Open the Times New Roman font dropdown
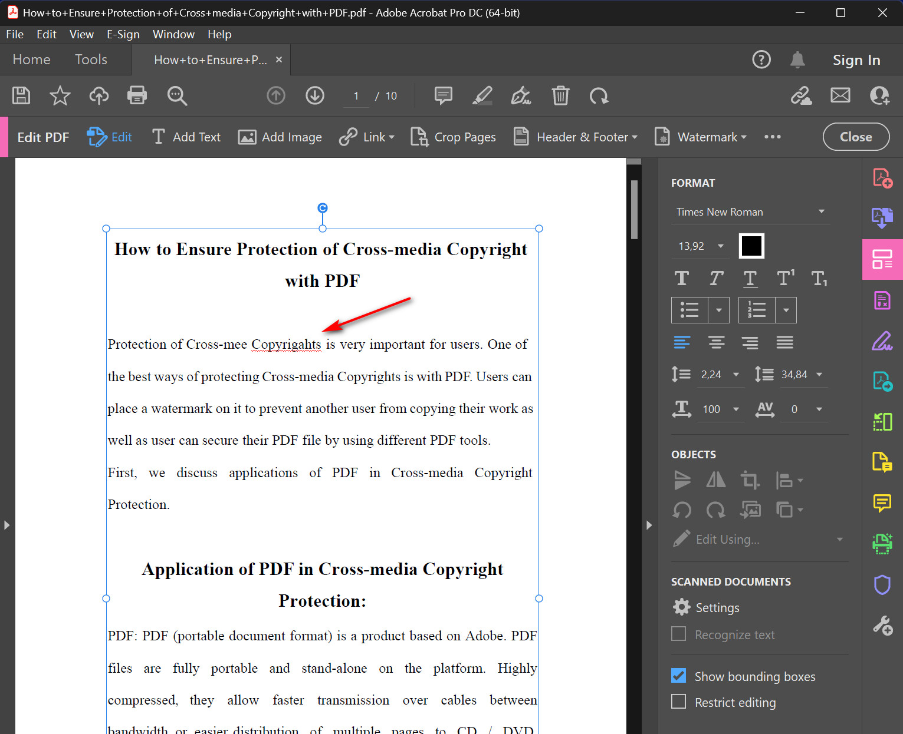903x734 pixels. (x=750, y=211)
